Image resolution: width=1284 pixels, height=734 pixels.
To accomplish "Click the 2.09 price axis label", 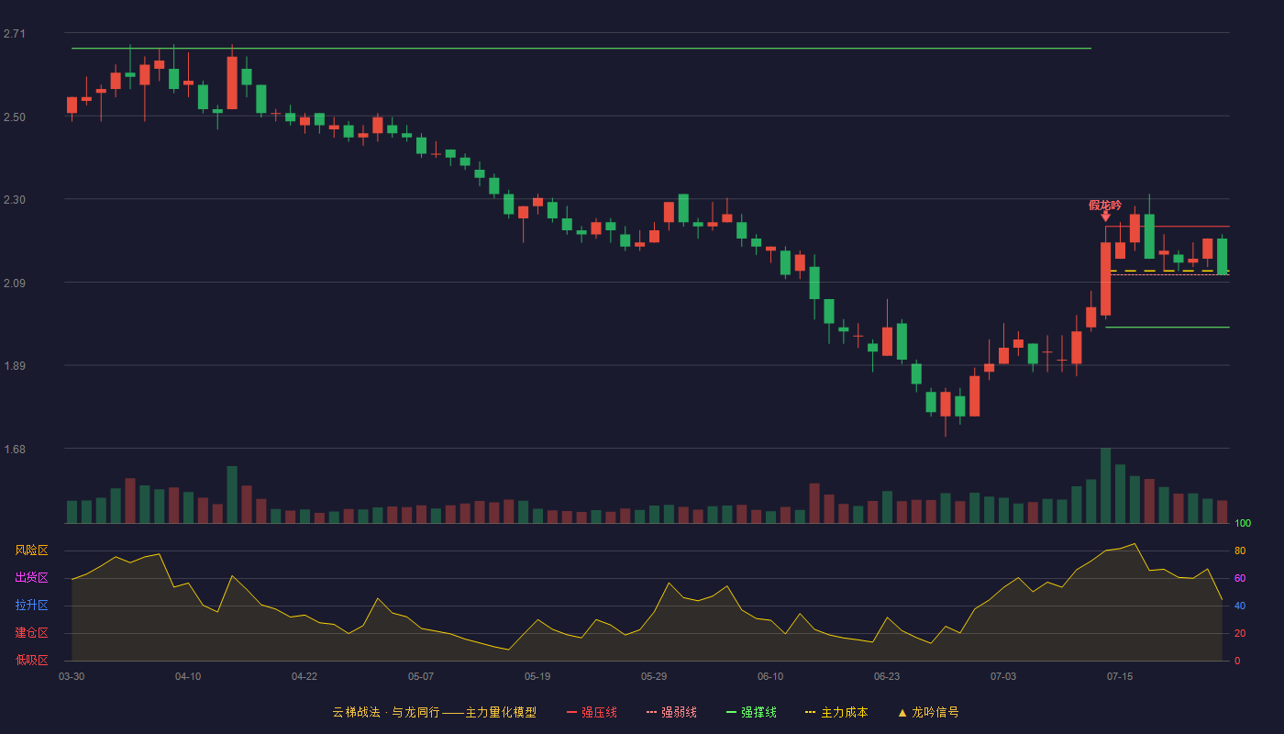I will pos(15,284).
